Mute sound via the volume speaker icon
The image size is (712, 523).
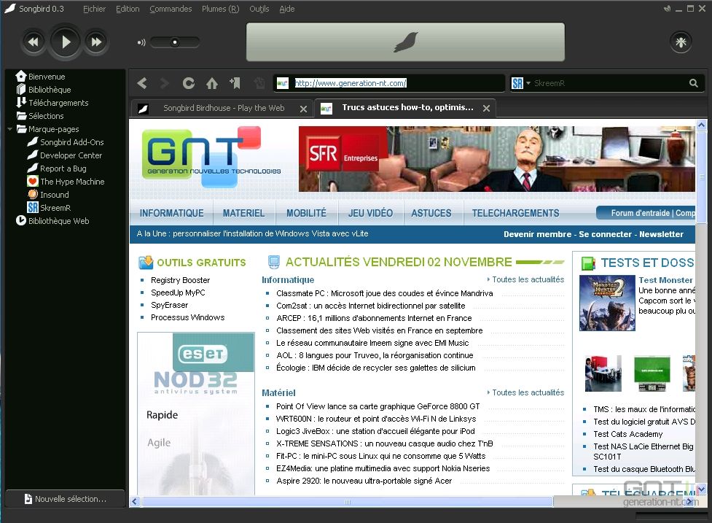pos(141,42)
